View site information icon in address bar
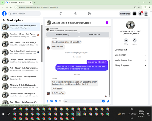This screenshot has width=152, height=121. click(16, 8)
